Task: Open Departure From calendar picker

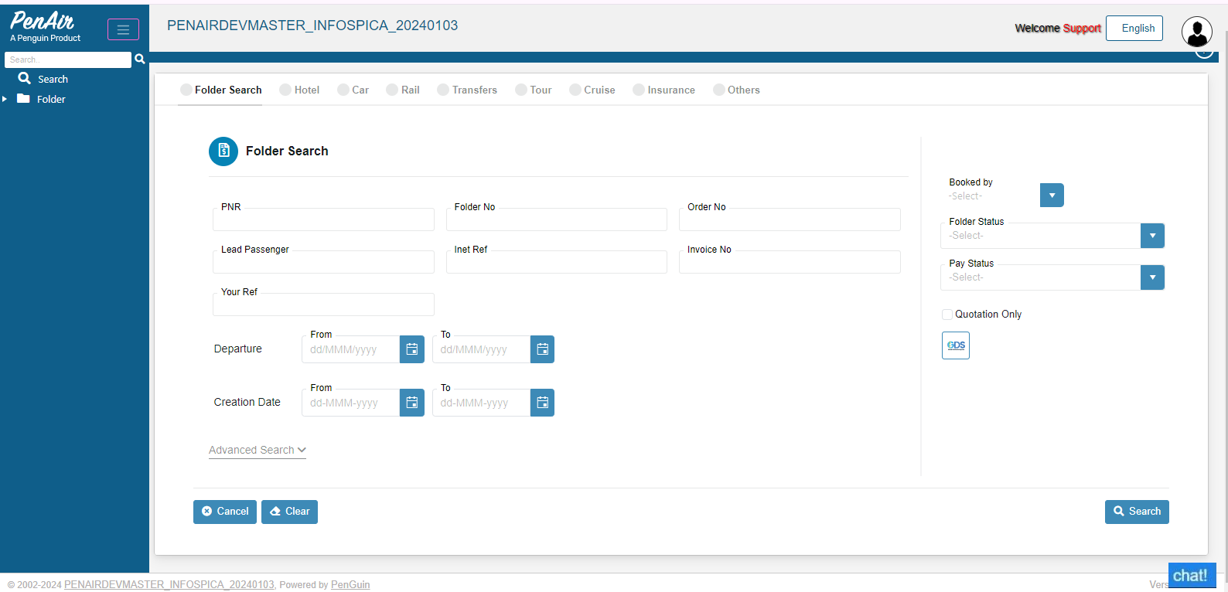Action: 412,349
